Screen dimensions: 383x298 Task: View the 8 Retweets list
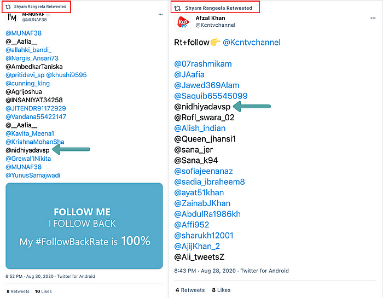coord(18,291)
